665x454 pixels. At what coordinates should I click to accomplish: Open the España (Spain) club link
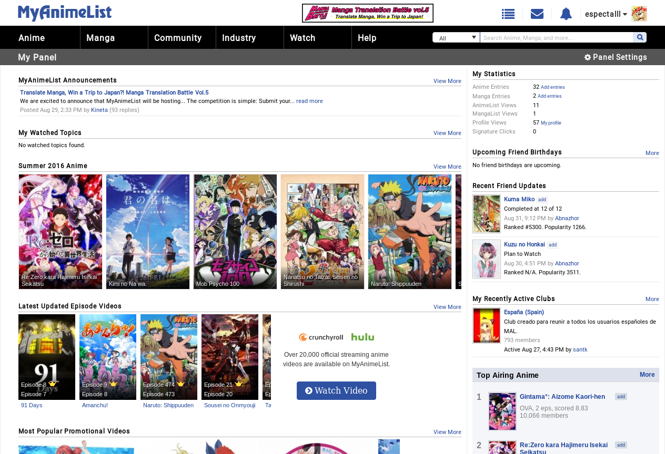pos(524,312)
